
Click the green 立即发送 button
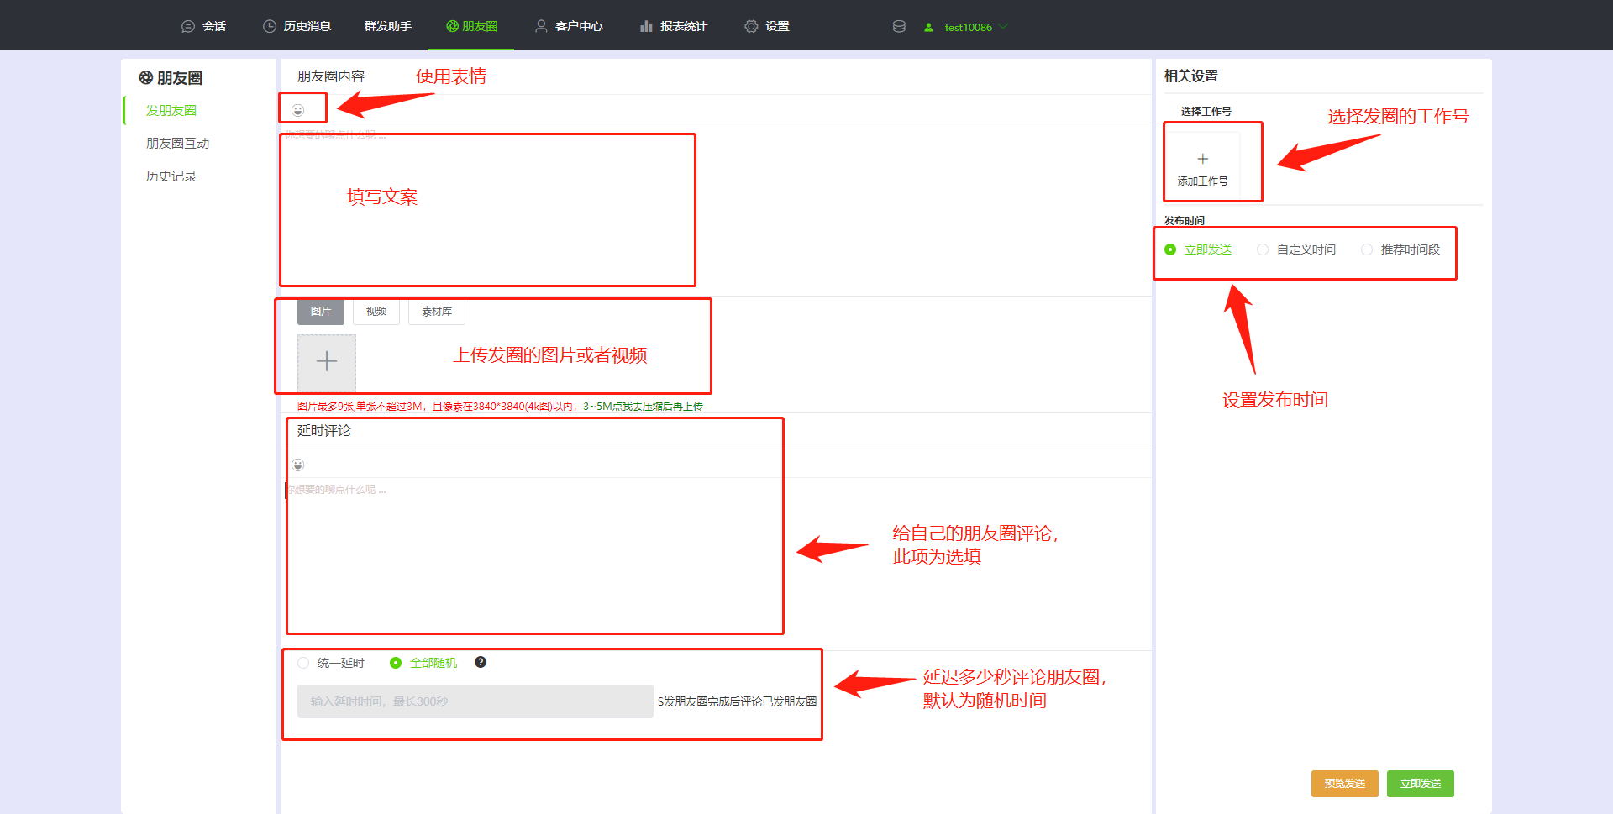(x=1421, y=784)
